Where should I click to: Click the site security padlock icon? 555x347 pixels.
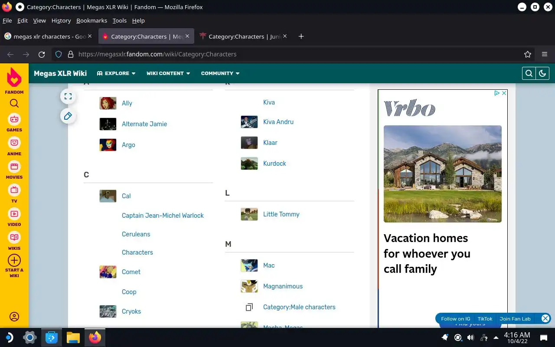(71, 54)
